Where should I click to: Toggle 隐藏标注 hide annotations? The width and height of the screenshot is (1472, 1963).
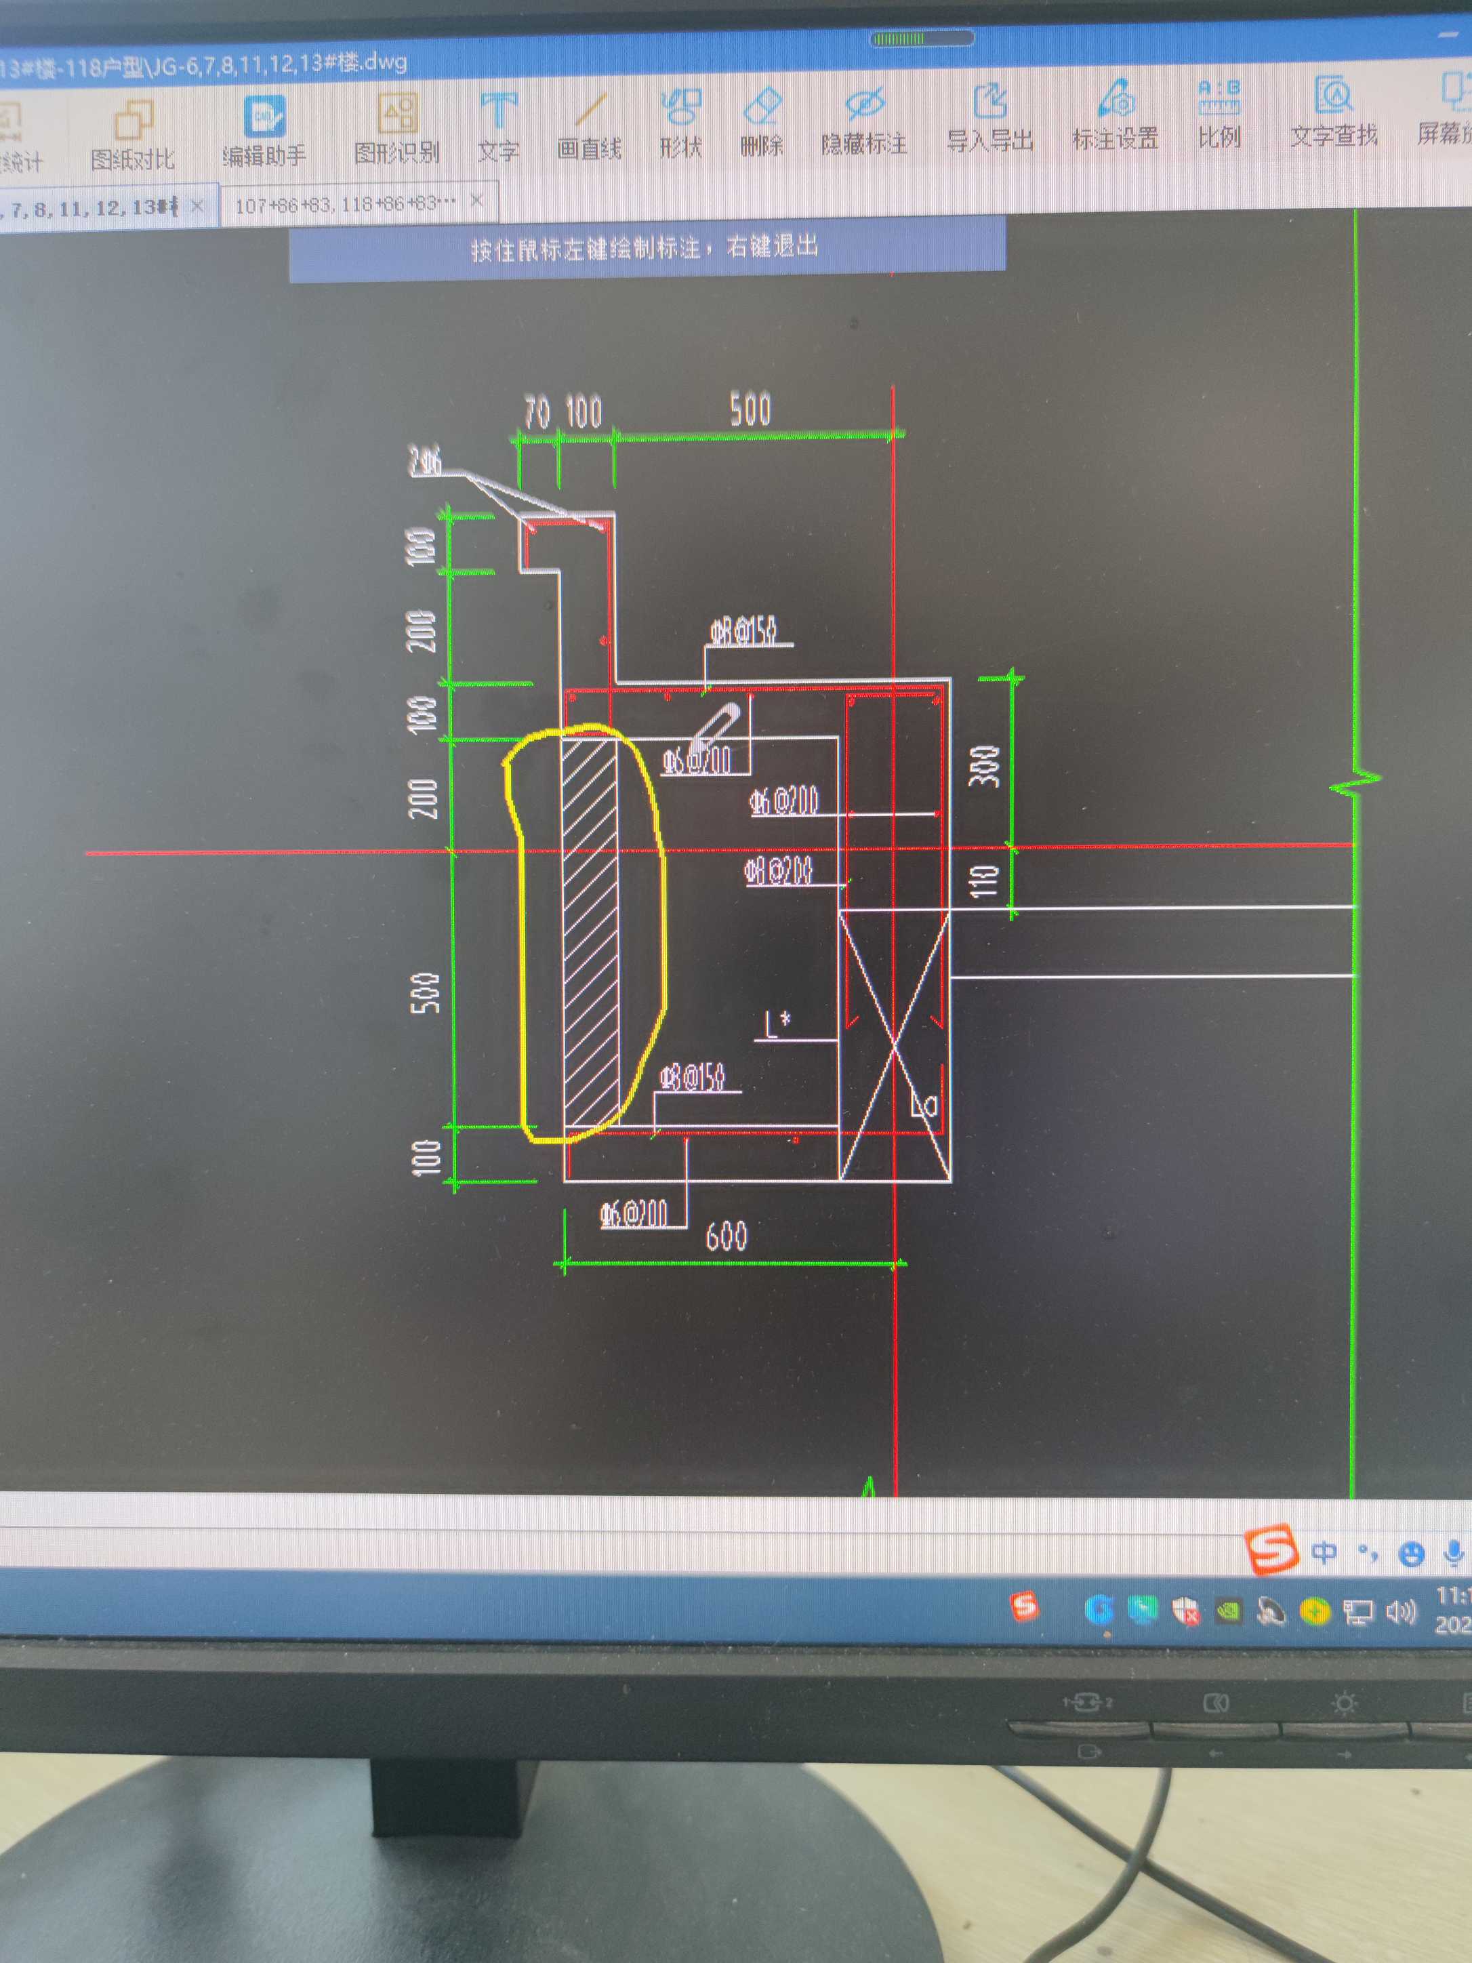point(863,121)
